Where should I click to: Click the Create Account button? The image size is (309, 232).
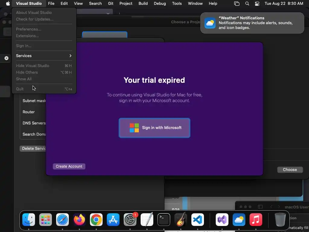point(69,166)
